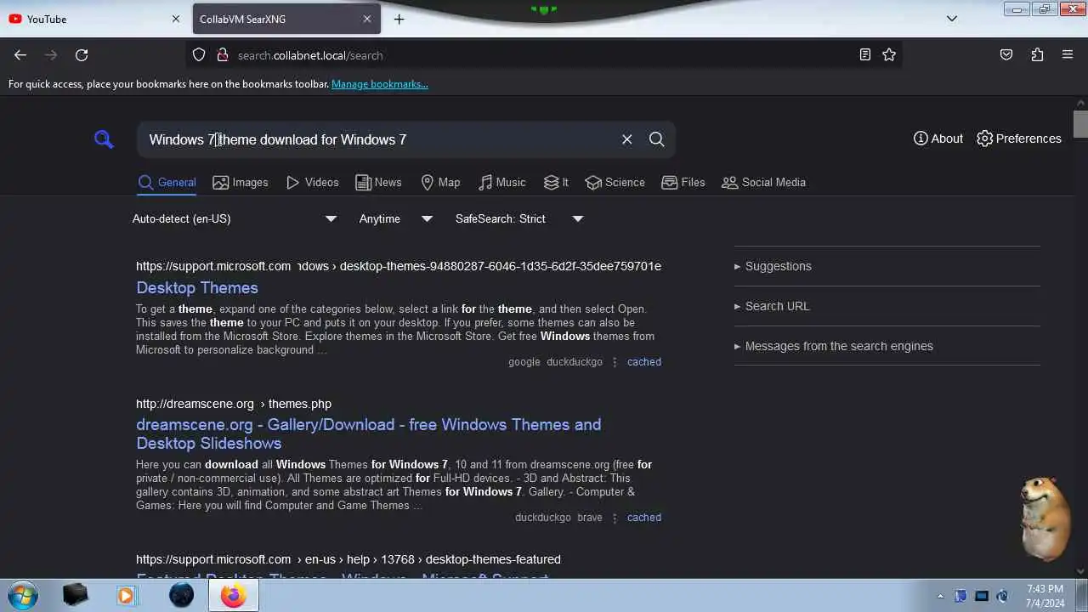Open the SafeSearch: Strict dropdown

coord(519,218)
